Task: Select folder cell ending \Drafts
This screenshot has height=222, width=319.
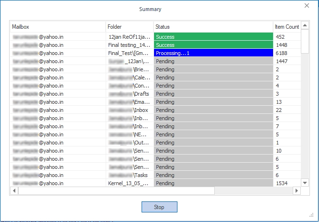Action: 130,94
